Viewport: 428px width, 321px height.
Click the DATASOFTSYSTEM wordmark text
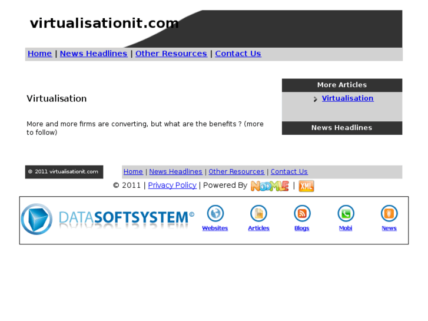pos(127,218)
